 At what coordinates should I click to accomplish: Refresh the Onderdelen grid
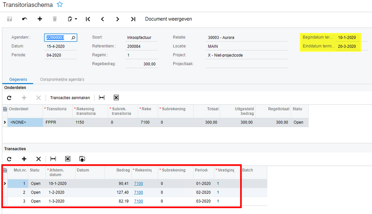point(9,98)
